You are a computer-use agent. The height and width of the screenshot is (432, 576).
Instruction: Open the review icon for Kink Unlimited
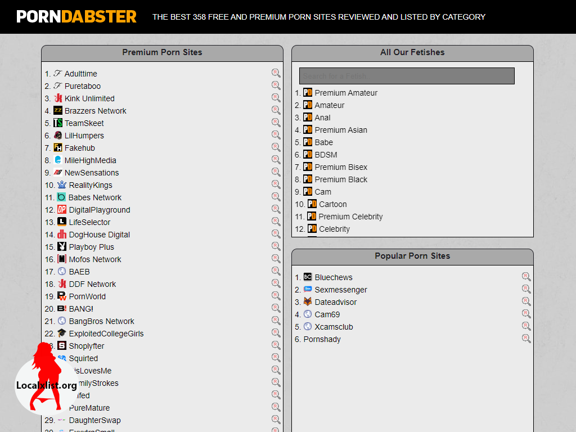(x=276, y=98)
